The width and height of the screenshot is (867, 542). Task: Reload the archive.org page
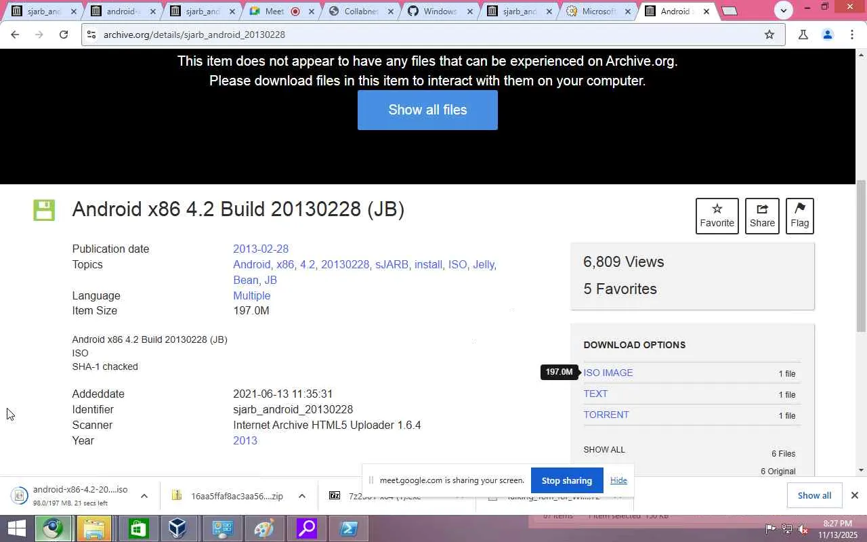coord(64,35)
